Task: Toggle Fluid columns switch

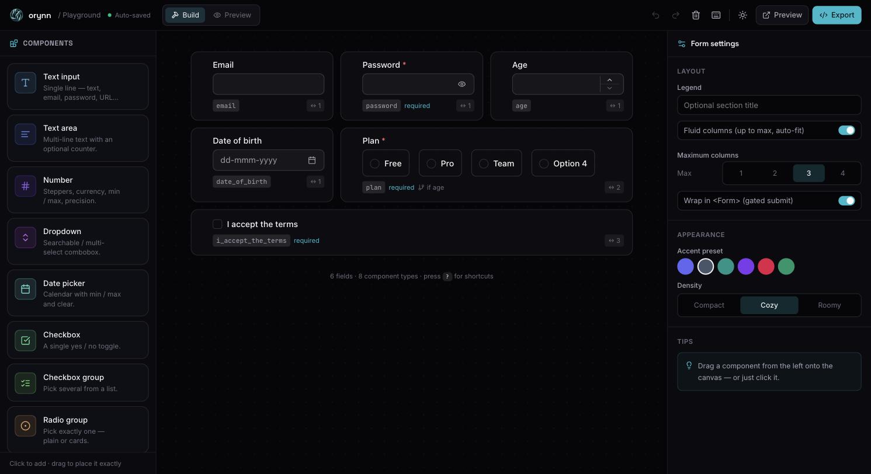Action: (846, 130)
